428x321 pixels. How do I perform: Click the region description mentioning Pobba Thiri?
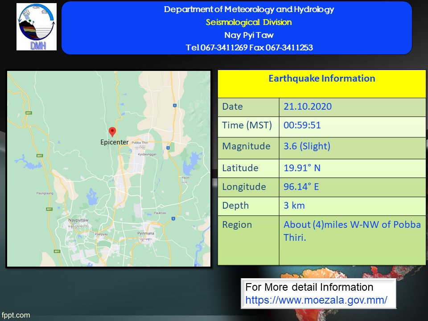pyautogui.click(x=352, y=230)
